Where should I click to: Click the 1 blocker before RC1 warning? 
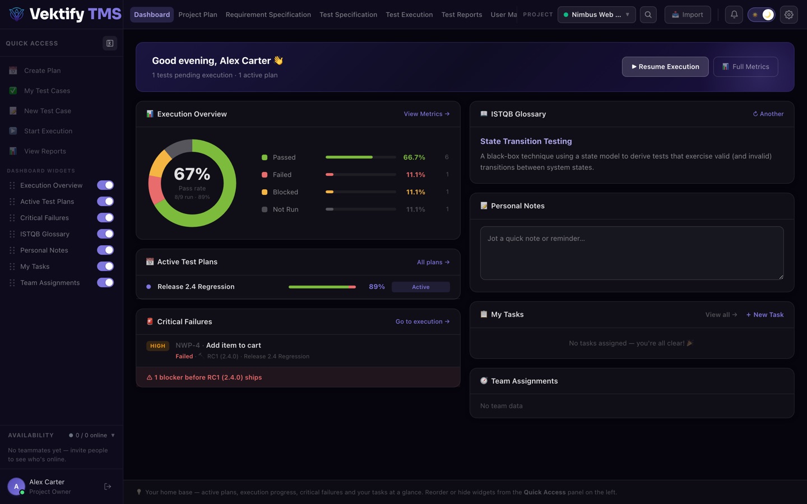(x=298, y=377)
